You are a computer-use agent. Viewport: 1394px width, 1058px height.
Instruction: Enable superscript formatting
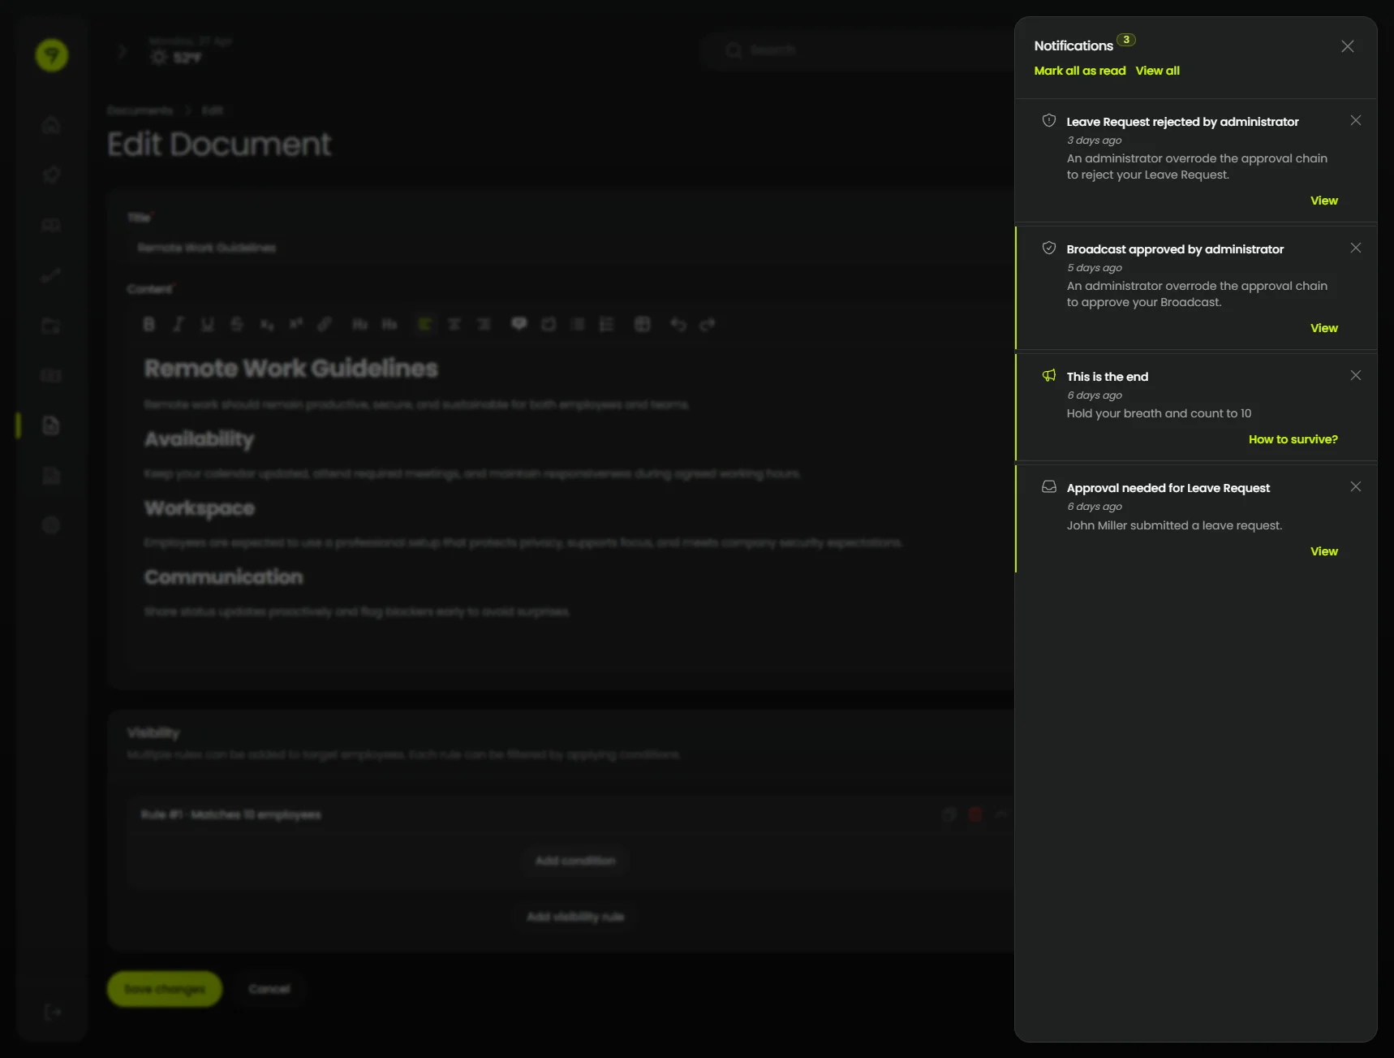point(295,324)
